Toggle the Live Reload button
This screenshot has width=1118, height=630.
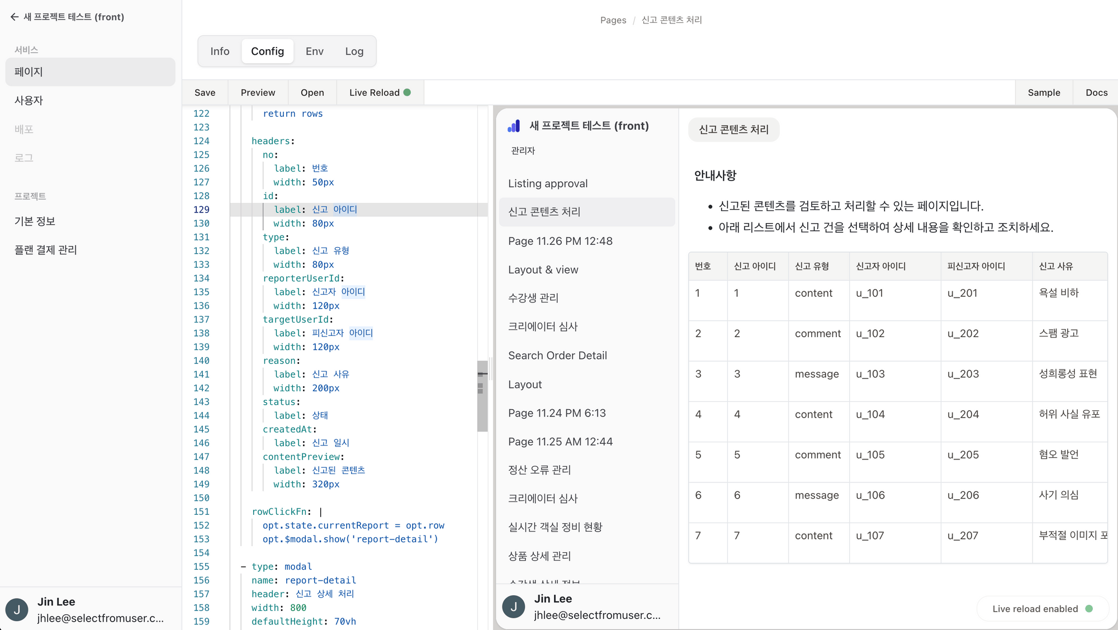380,93
